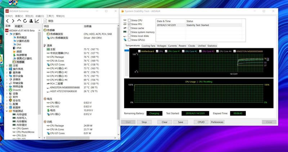Switch to the Cooling Fans tab
This screenshot has height=152, width=288.
tap(148, 46)
